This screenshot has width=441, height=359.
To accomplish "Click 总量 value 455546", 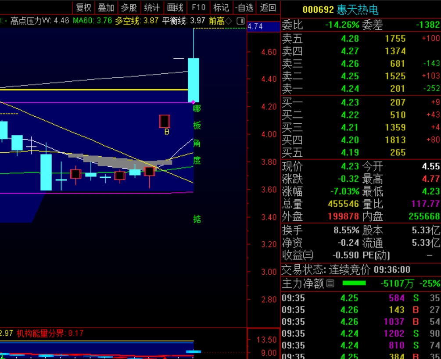I will click(x=344, y=204).
